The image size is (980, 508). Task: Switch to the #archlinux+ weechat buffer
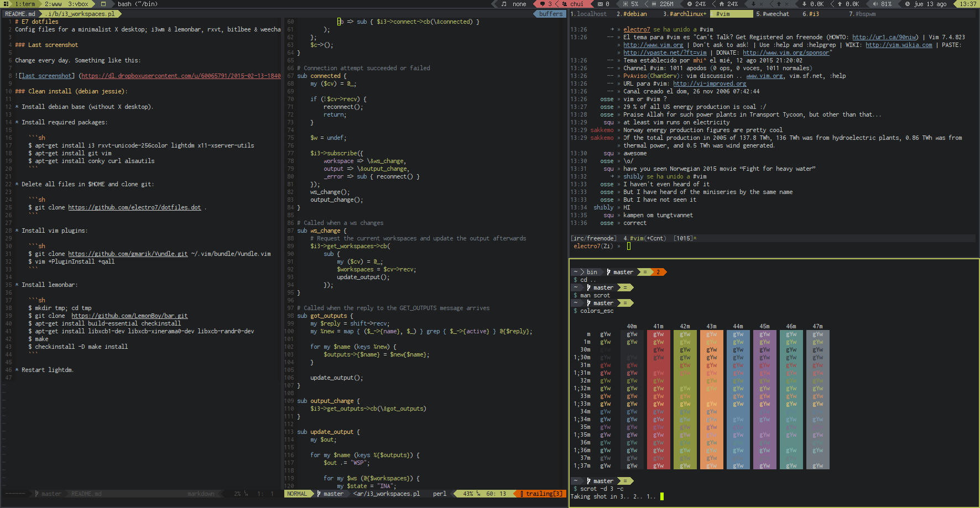685,14
